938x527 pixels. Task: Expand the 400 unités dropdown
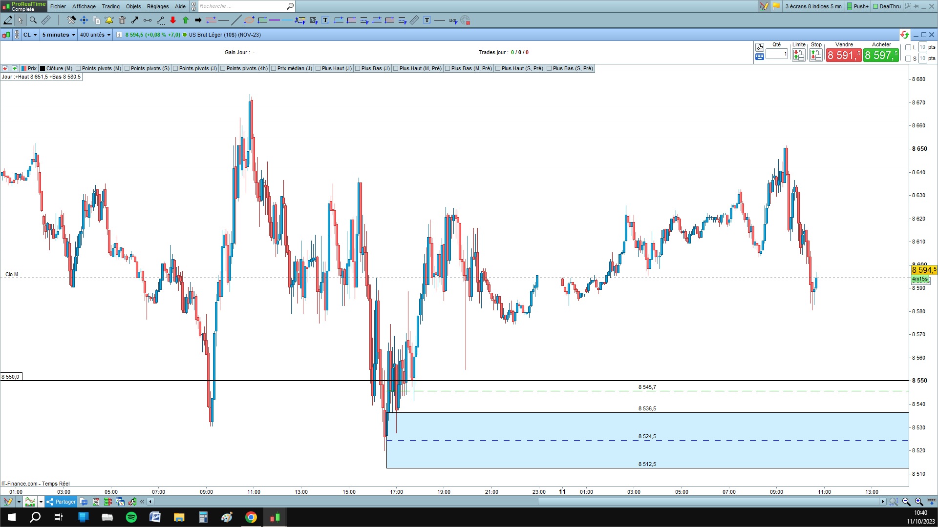point(95,35)
